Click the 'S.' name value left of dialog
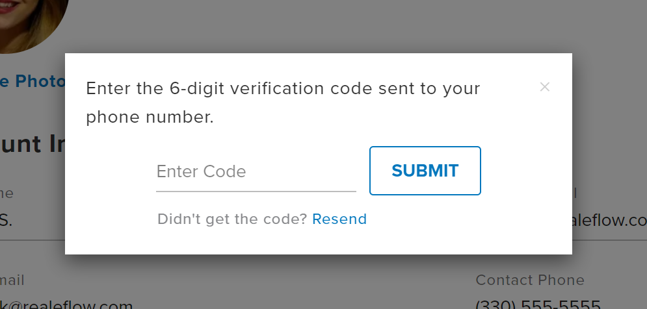Image resolution: width=647 pixels, height=309 pixels. pos(7,221)
